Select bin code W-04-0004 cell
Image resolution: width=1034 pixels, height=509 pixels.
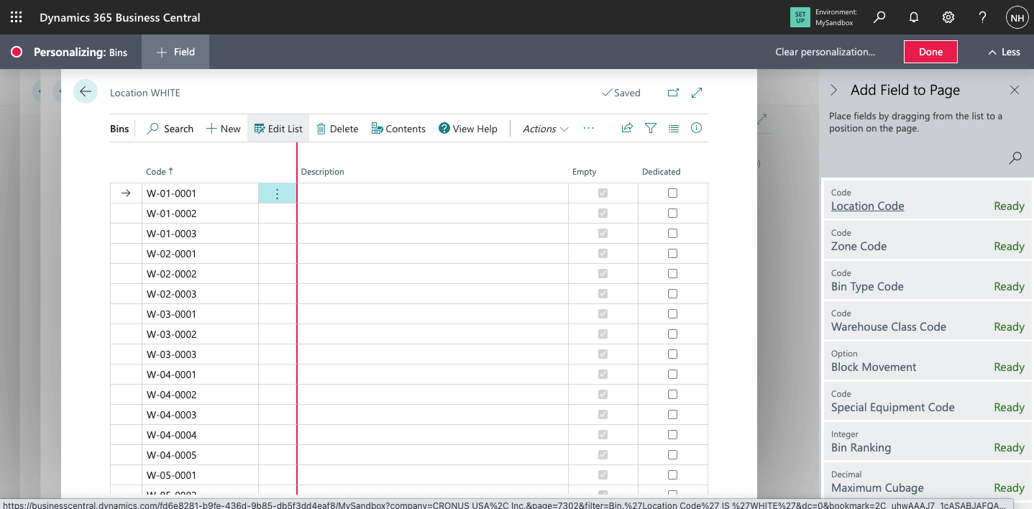click(x=200, y=435)
